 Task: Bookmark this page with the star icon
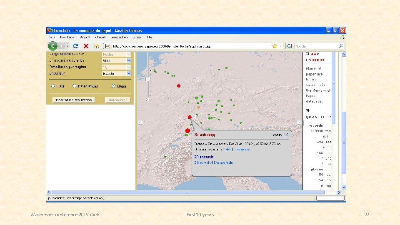275,46
